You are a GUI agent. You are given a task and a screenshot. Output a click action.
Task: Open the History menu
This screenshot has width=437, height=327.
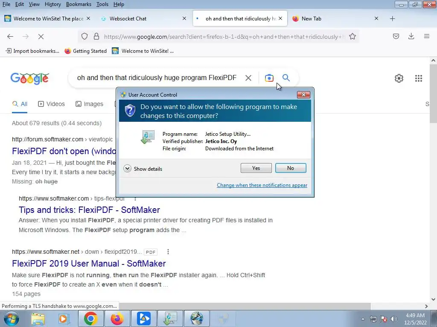[52, 4]
